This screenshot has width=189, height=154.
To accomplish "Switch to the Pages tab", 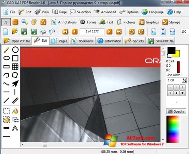I will [59, 41].
